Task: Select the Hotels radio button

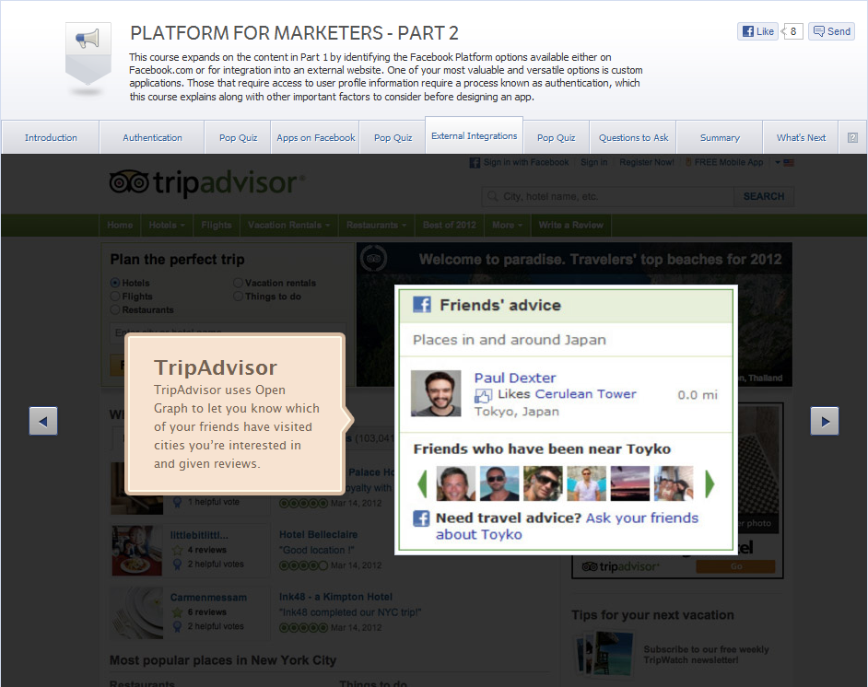Action: pyautogui.click(x=115, y=283)
